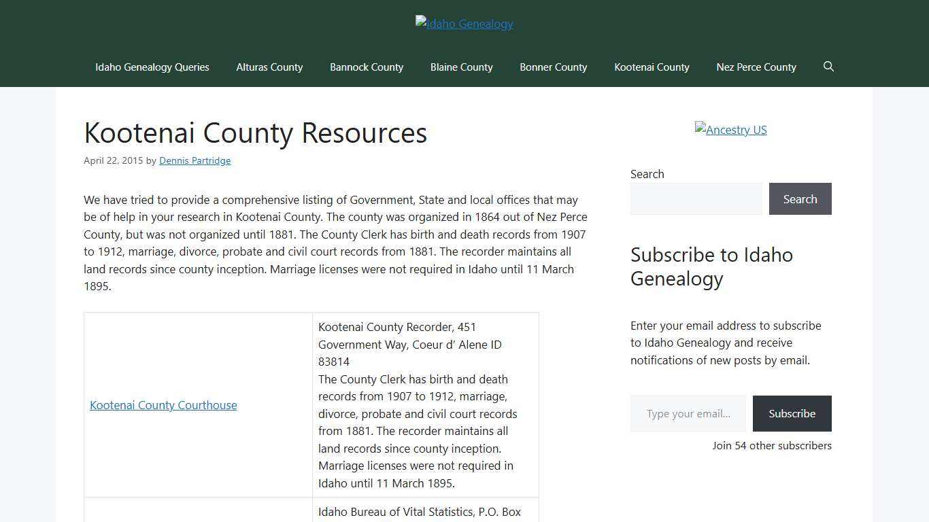The image size is (929, 522).
Task: Go to the Nez Perce County page
Action: point(756,67)
